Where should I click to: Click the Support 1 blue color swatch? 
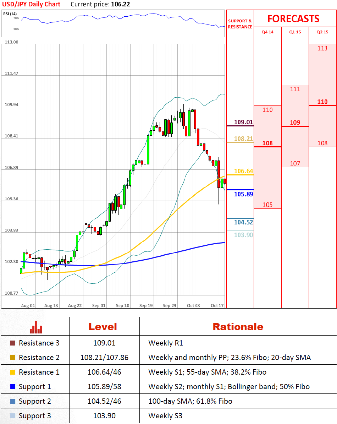point(13,387)
